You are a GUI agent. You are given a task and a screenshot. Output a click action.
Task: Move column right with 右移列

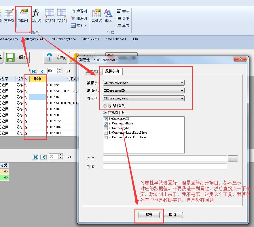point(62,16)
